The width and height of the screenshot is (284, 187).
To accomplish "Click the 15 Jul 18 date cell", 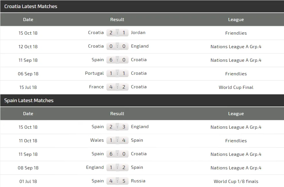I will point(28,87).
